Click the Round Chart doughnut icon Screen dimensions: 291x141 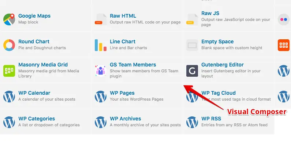pos(9,45)
